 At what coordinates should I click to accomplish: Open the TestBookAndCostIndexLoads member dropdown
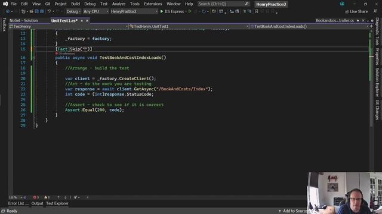pyautogui.click(x=309, y=26)
